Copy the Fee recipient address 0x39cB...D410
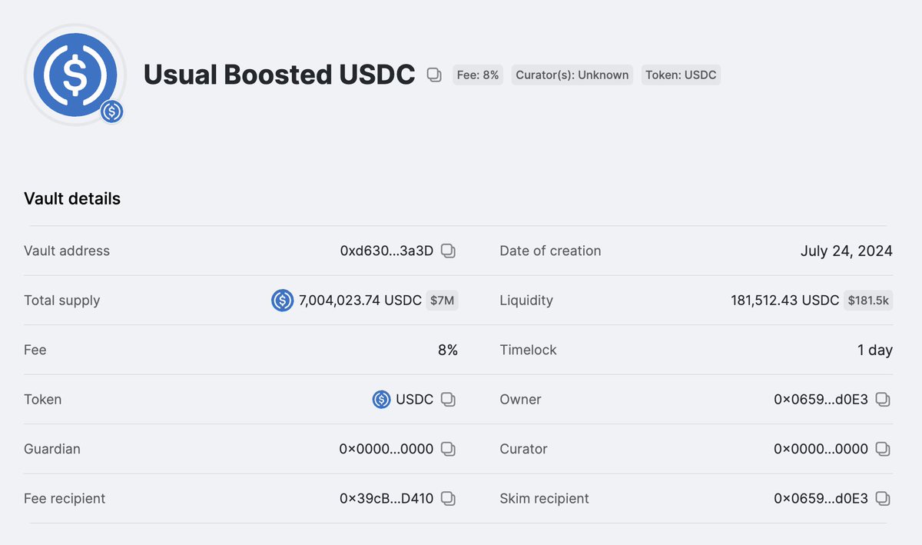Image resolution: width=922 pixels, height=545 pixels. coord(449,499)
